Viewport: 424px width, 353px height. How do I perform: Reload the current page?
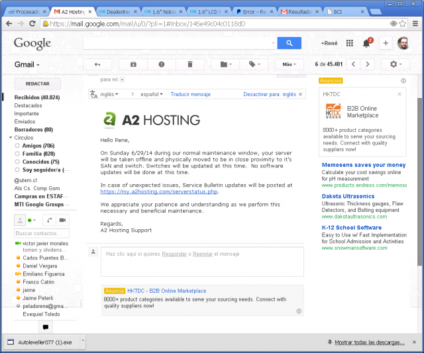32,24
